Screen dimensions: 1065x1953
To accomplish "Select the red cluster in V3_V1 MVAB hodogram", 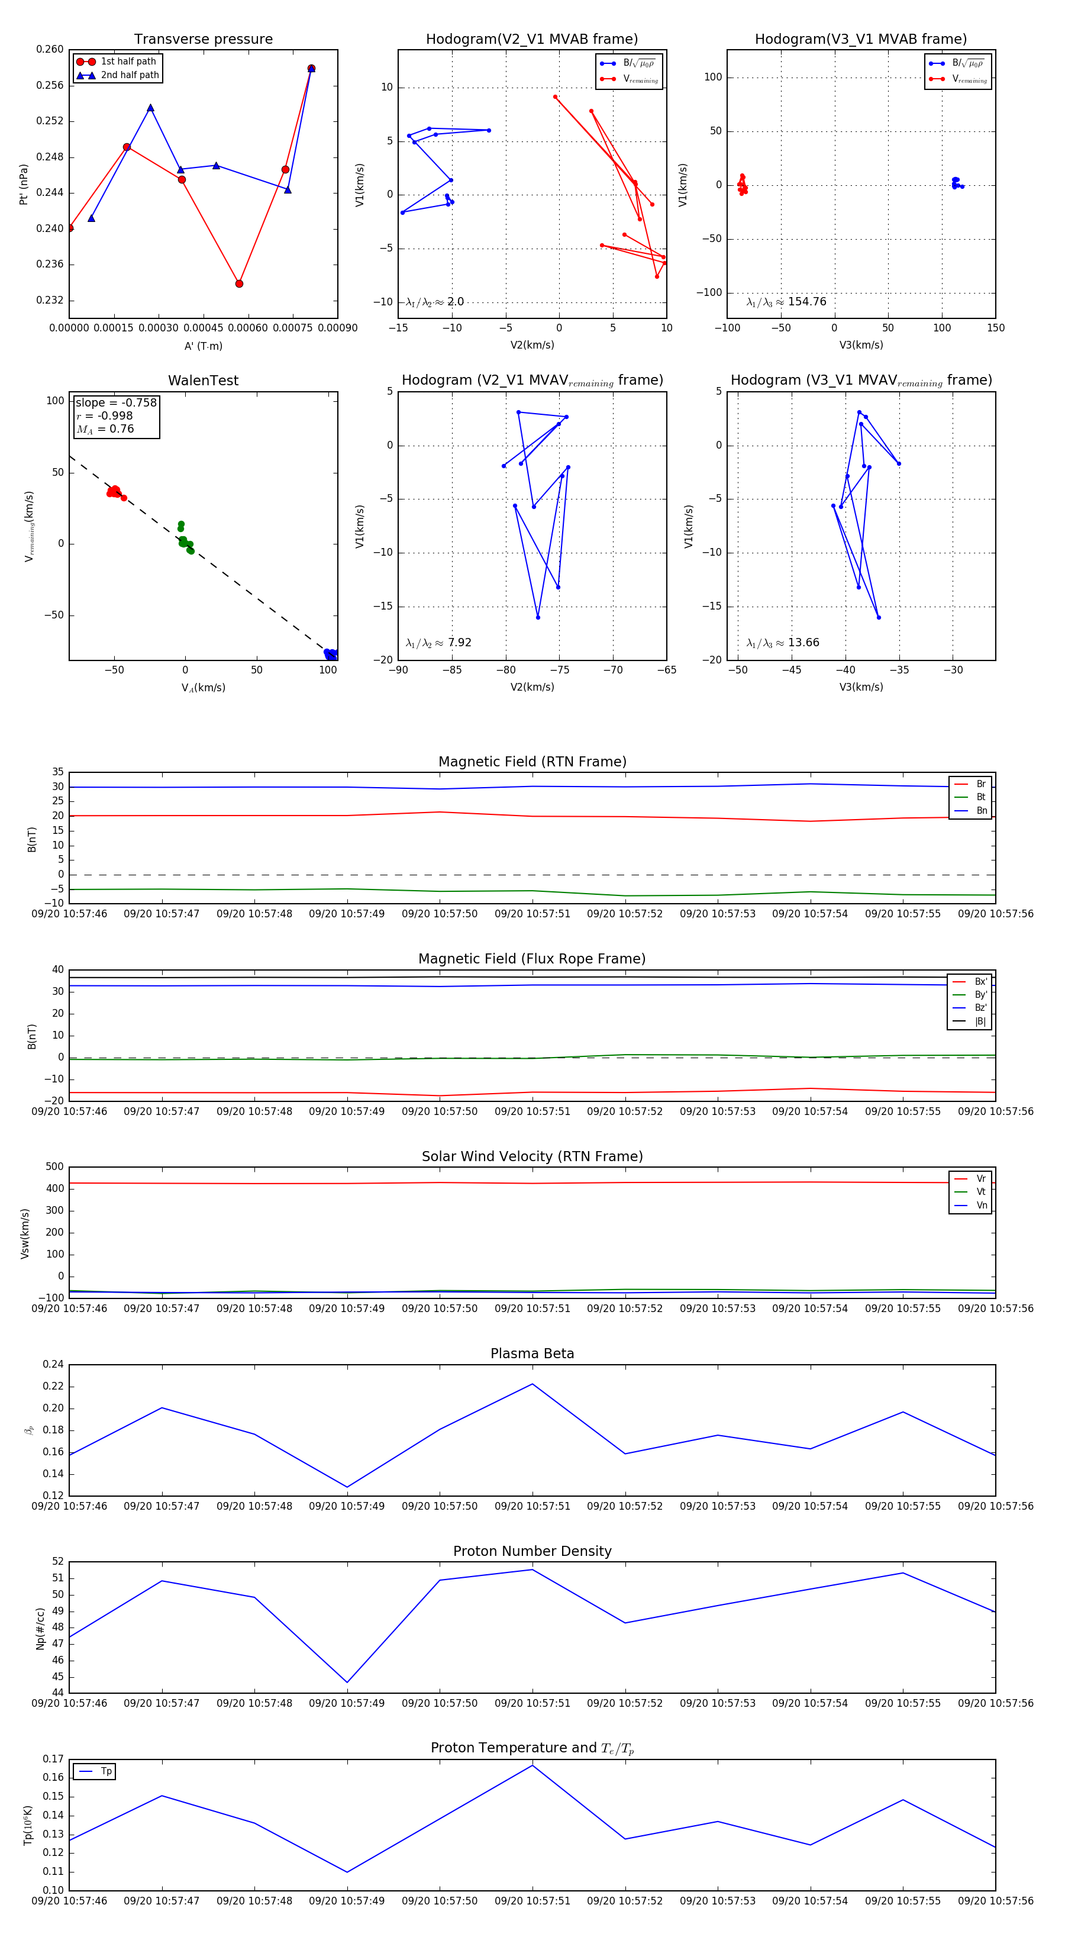I will tap(742, 184).
